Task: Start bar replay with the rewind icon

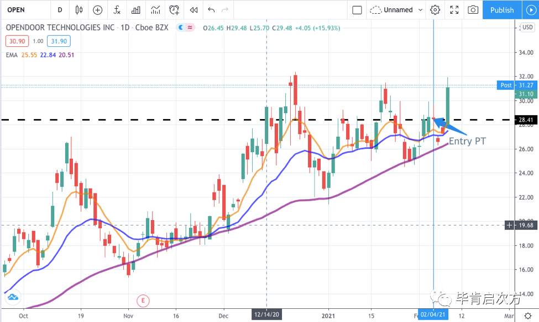Action: pos(193,10)
